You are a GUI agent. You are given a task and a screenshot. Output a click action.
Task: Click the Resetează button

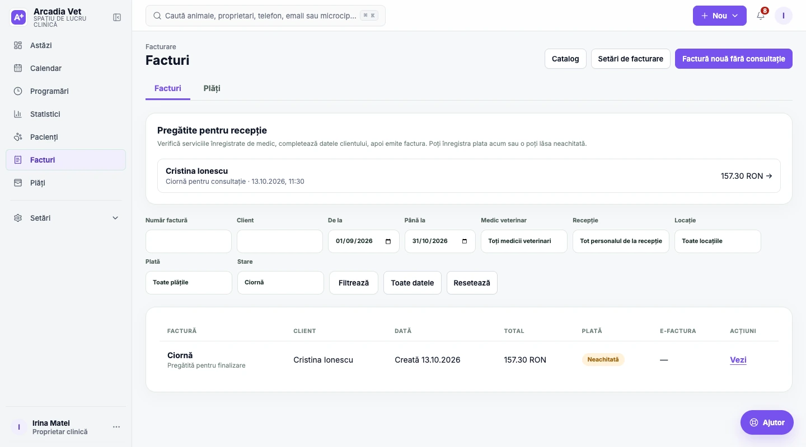coord(472,283)
